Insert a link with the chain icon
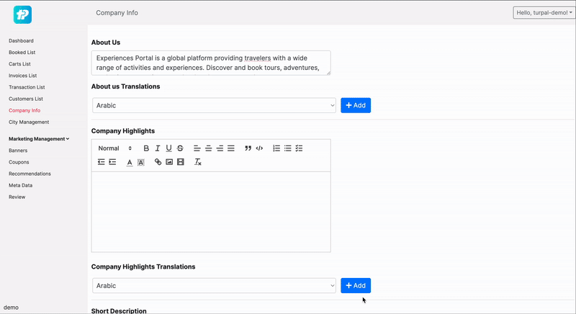 point(158,162)
